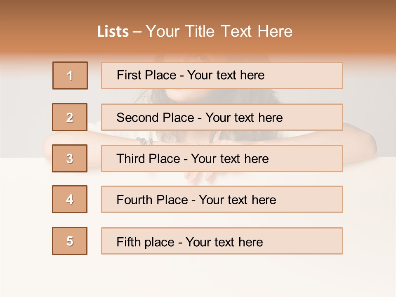The image size is (396, 297).
Task: Click the 'Fourth Place - Your text here' box
Action: pos(222,199)
